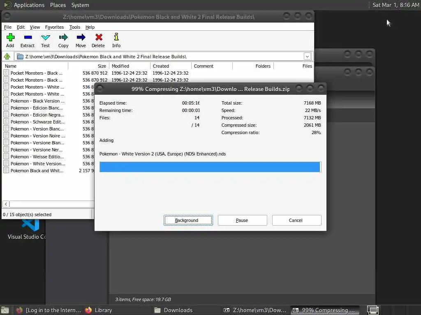Open the View menu
This screenshot has height=315, width=421.
(x=35, y=27)
